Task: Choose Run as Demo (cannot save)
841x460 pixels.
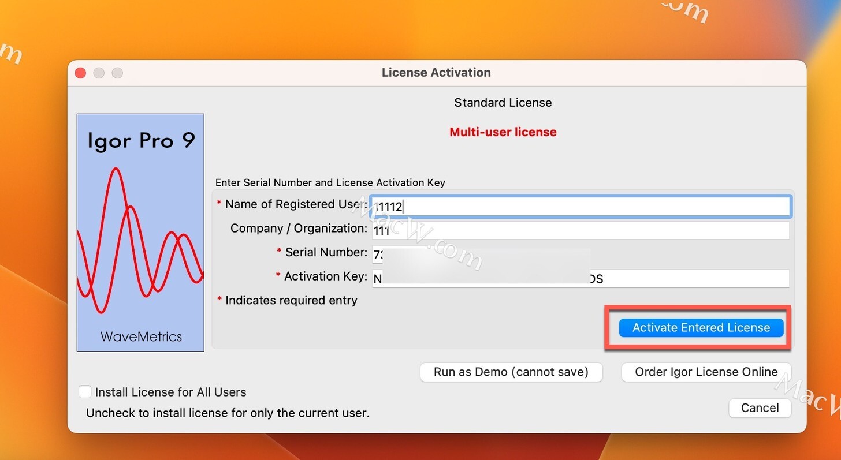Action: coord(511,372)
